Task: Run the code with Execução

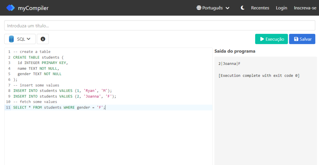Action: coord(271,39)
